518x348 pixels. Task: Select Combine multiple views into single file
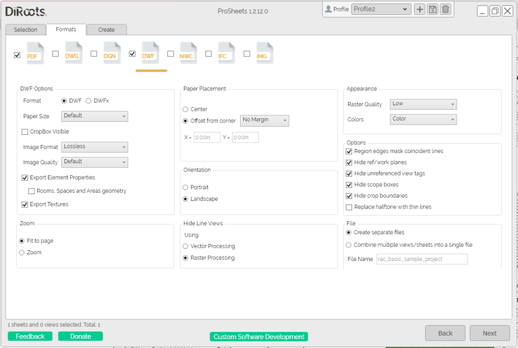tap(349, 245)
